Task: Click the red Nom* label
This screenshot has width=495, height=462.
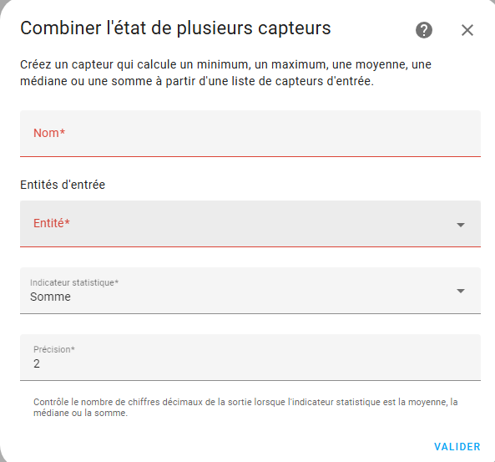Action: (49, 133)
